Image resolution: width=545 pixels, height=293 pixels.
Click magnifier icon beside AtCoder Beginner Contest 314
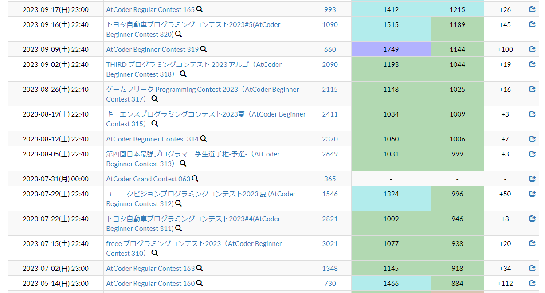(204, 139)
